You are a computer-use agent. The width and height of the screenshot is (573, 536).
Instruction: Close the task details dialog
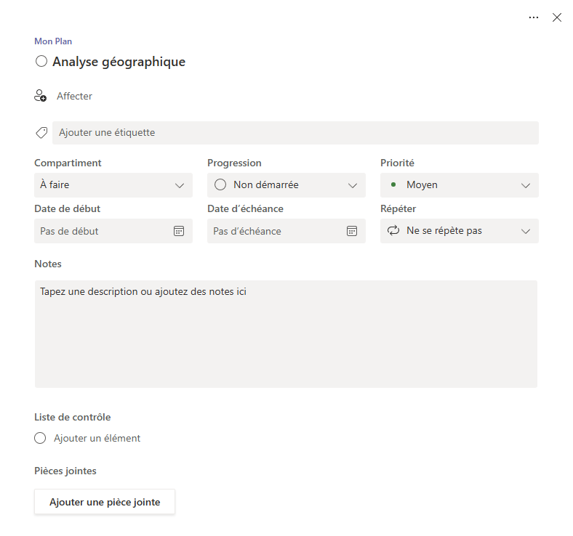557,17
